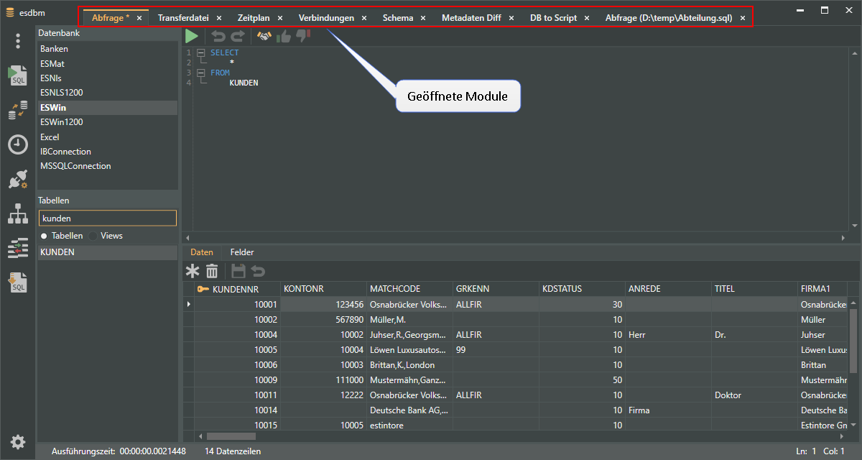Click the table search field containing kunden
This screenshot has height=460, width=862.
point(107,218)
